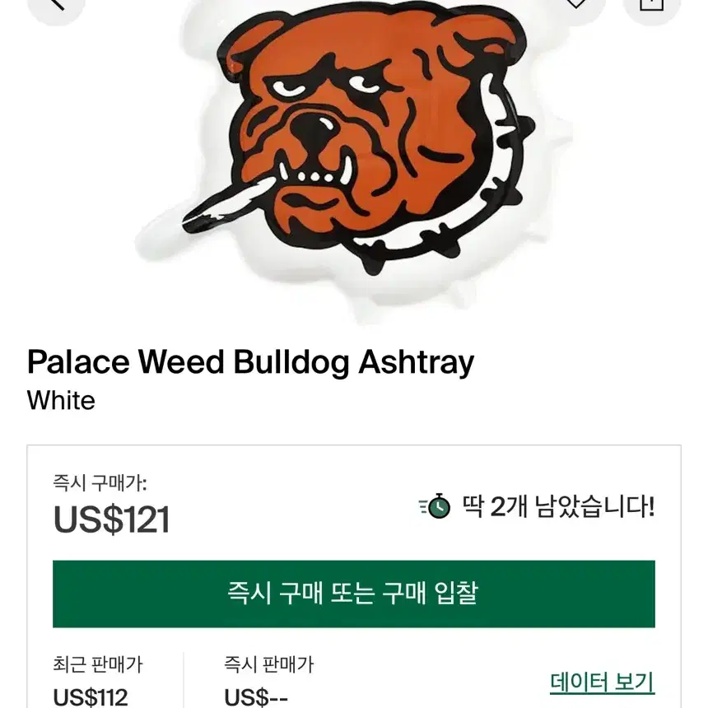Select the Palace Weed Bulldog Ashtray title
Screen dimensions: 708x708
250,362
